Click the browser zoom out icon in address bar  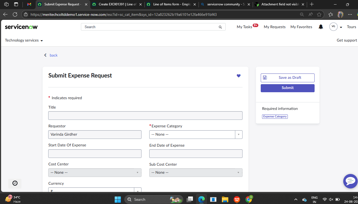(302, 14)
